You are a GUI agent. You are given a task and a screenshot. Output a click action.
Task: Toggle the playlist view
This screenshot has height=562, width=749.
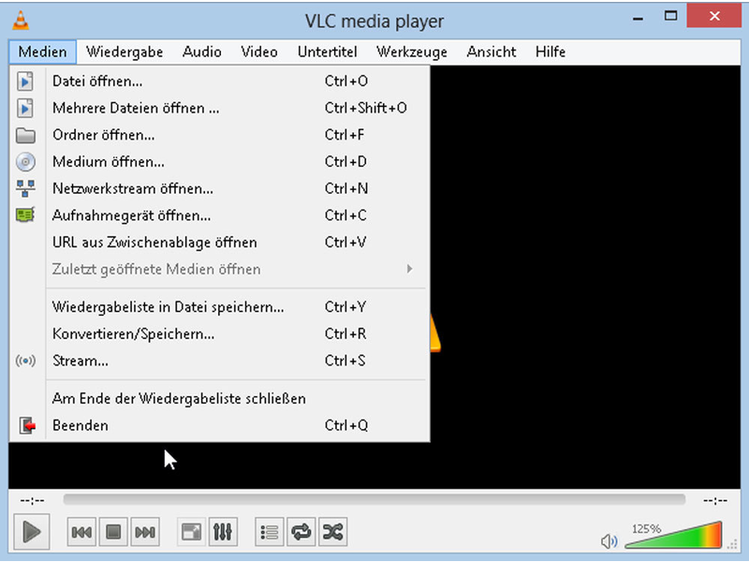pyautogui.click(x=270, y=532)
